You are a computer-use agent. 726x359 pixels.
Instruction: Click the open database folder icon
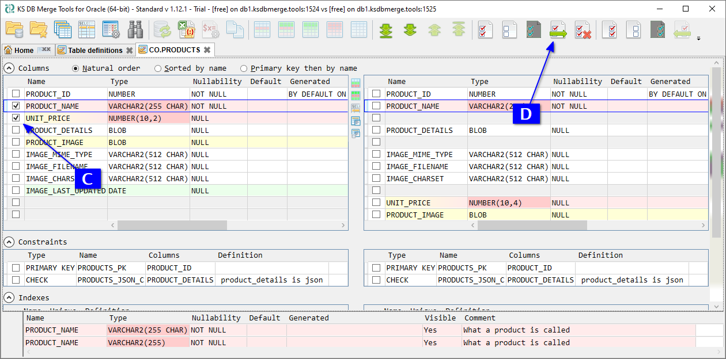14,29
